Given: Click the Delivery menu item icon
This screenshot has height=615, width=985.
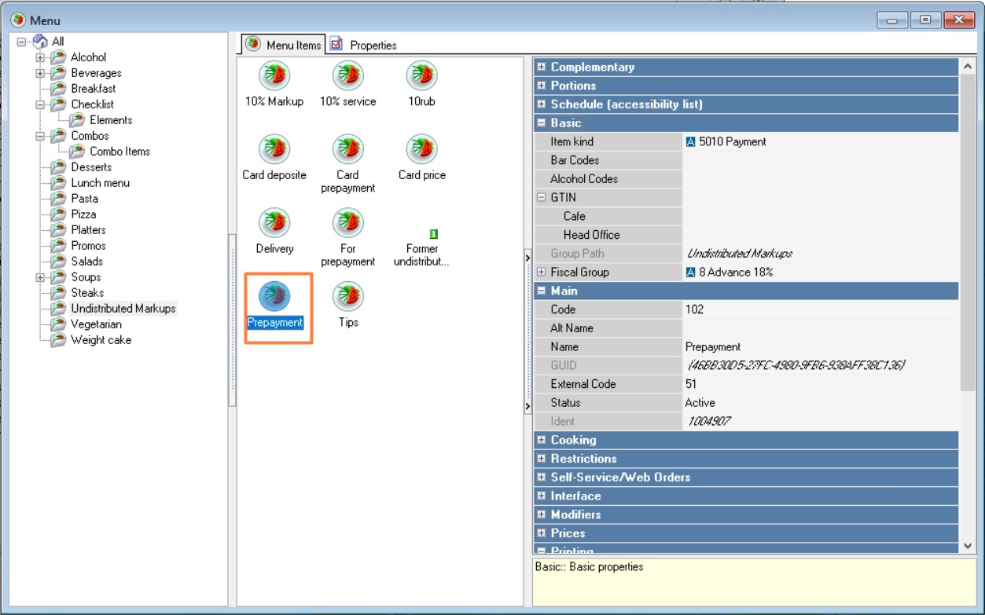Looking at the screenshot, I should pyautogui.click(x=274, y=223).
